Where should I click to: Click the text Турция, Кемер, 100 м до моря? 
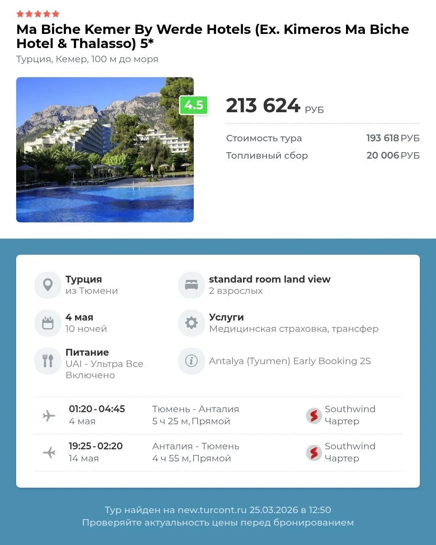click(87, 59)
